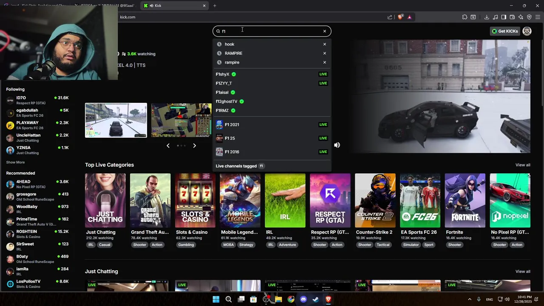Open channel f12ghostTV from suggestions

tap(272, 102)
